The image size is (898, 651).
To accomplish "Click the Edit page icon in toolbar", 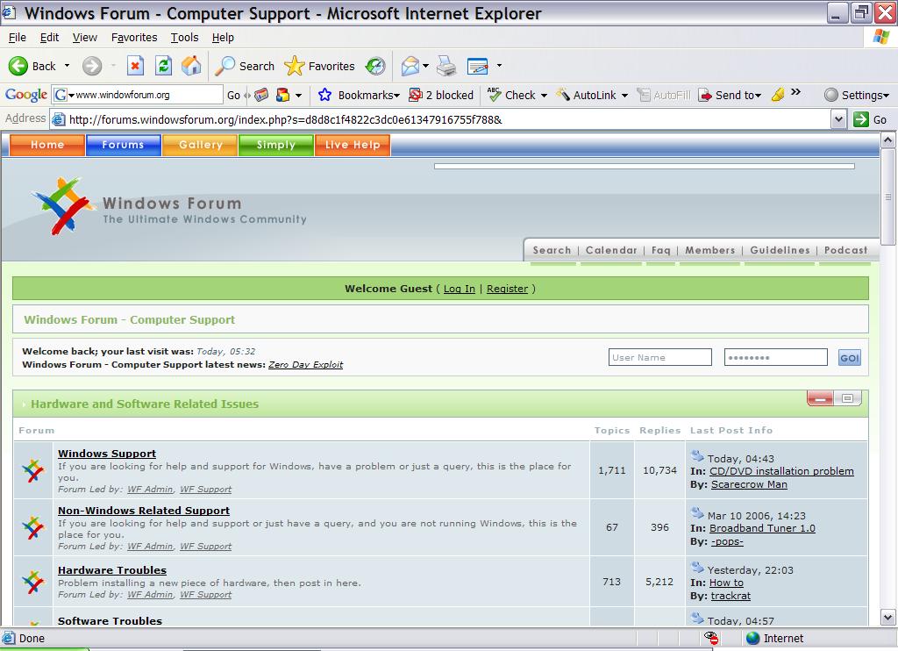I will 478,66.
